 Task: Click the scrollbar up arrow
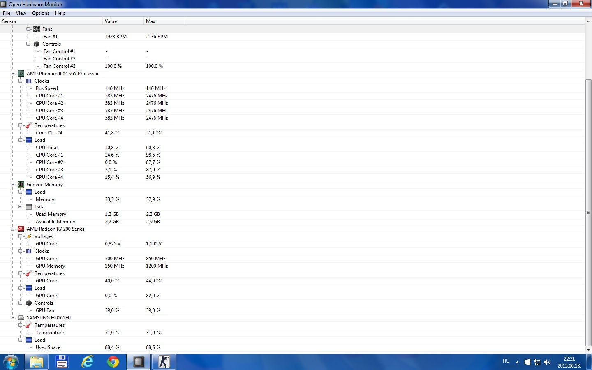pyautogui.click(x=588, y=21)
